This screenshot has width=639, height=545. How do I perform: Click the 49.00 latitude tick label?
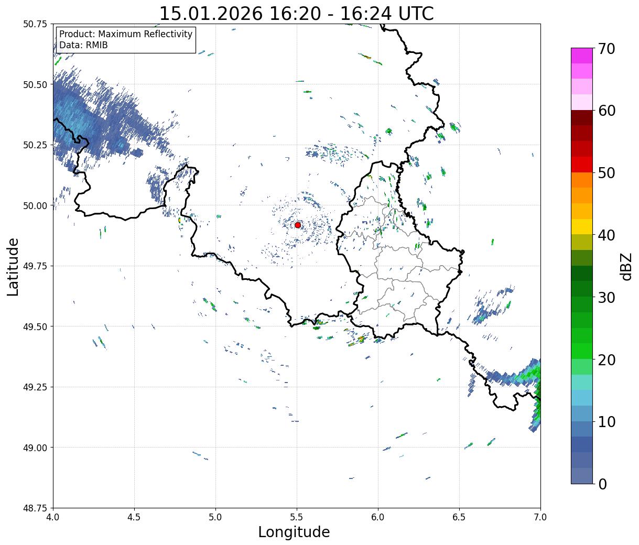[x=35, y=448]
